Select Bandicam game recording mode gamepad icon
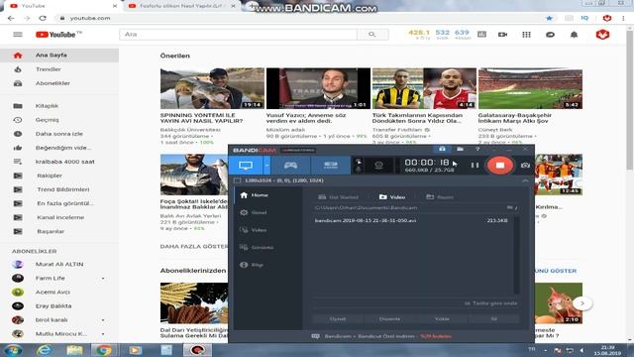The height and width of the screenshot is (357, 634). [x=290, y=166]
